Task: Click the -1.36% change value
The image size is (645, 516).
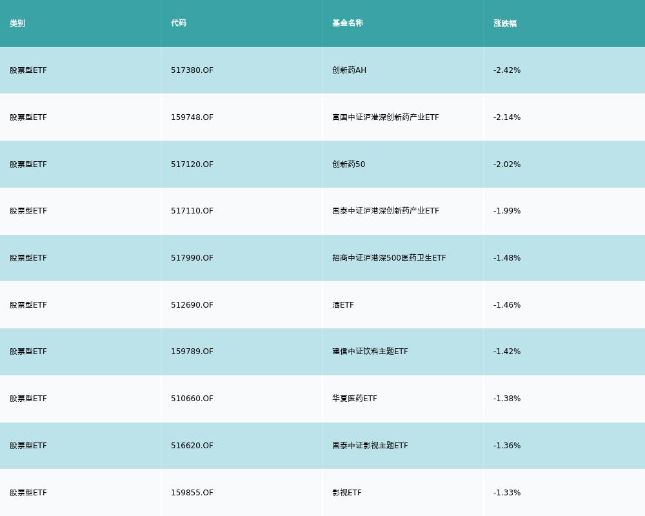Action: (x=507, y=446)
